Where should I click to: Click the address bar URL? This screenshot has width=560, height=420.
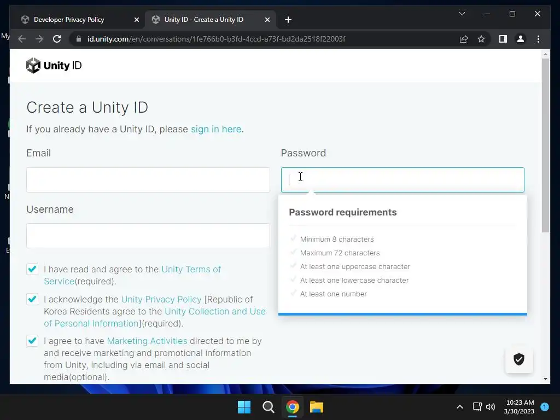217,39
